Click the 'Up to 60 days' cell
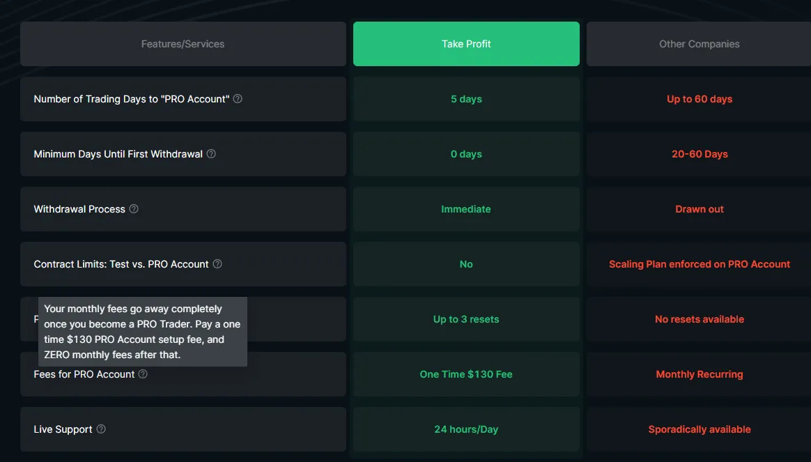The width and height of the screenshot is (811, 462). tap(699, 99)
